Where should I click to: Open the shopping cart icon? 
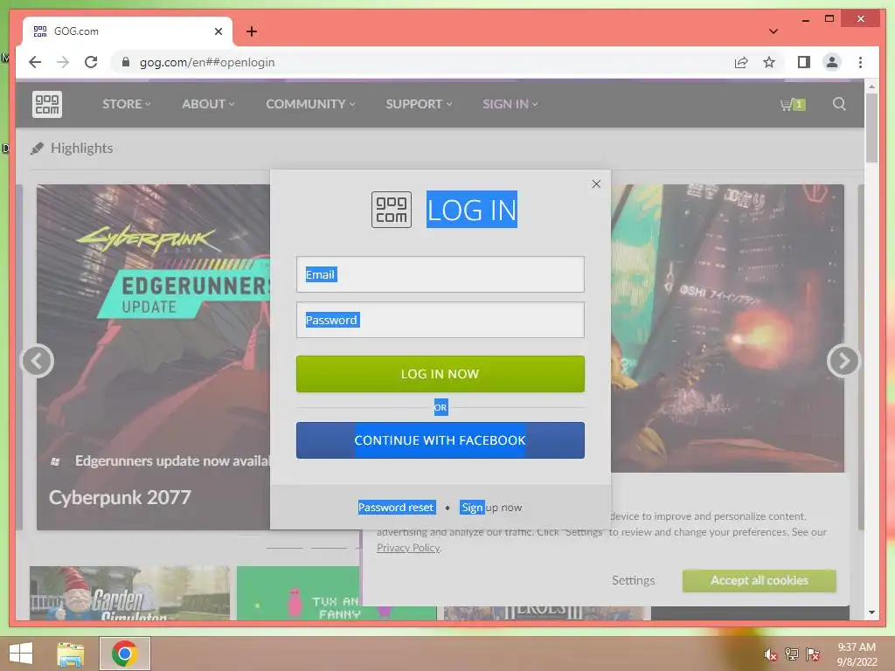(x=793, y=105)
